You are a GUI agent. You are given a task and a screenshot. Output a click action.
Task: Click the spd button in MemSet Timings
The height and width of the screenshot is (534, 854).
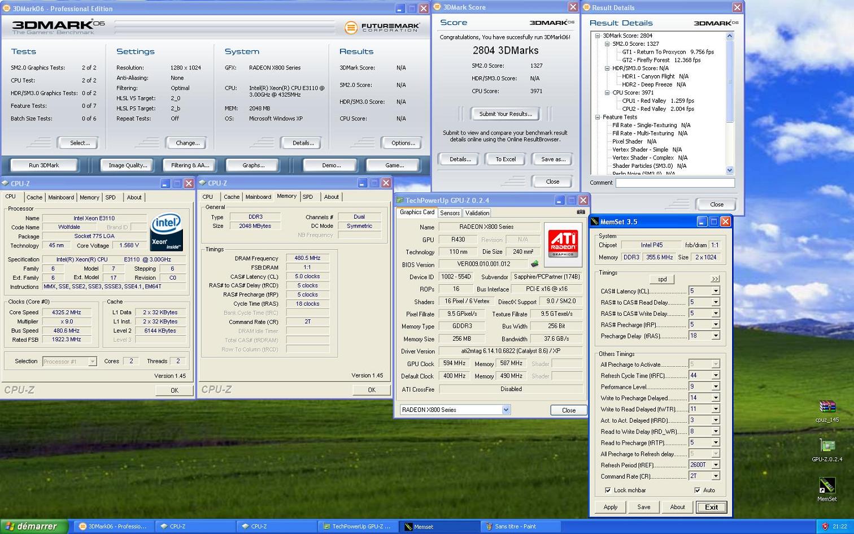coord(662,279)
